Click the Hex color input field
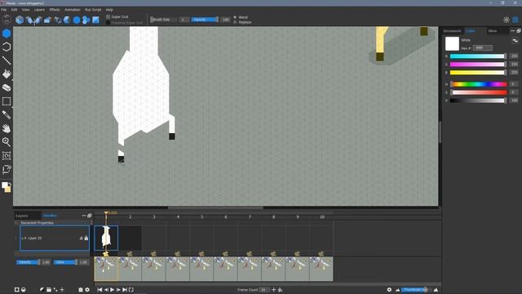Screen dimensions: 522x294 tap(482, 48)
